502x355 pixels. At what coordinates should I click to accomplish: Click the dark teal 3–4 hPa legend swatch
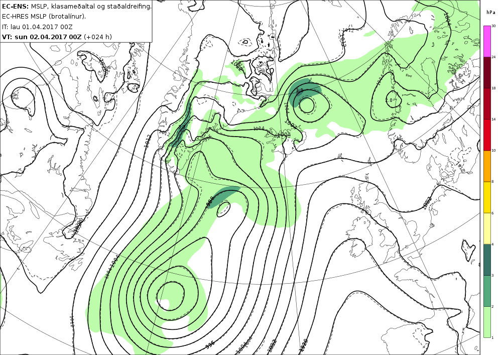(x=487, y=260)
